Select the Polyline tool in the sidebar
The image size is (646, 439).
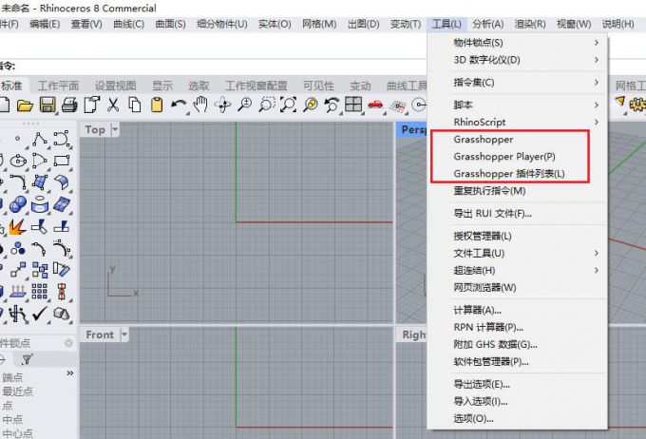40,140
